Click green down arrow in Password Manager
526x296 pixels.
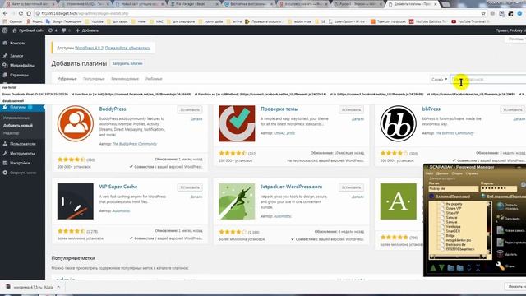[x=441, y=267]
